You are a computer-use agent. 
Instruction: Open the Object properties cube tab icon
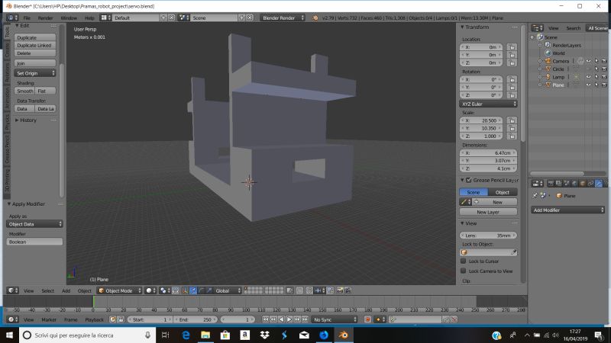[583, 184]
